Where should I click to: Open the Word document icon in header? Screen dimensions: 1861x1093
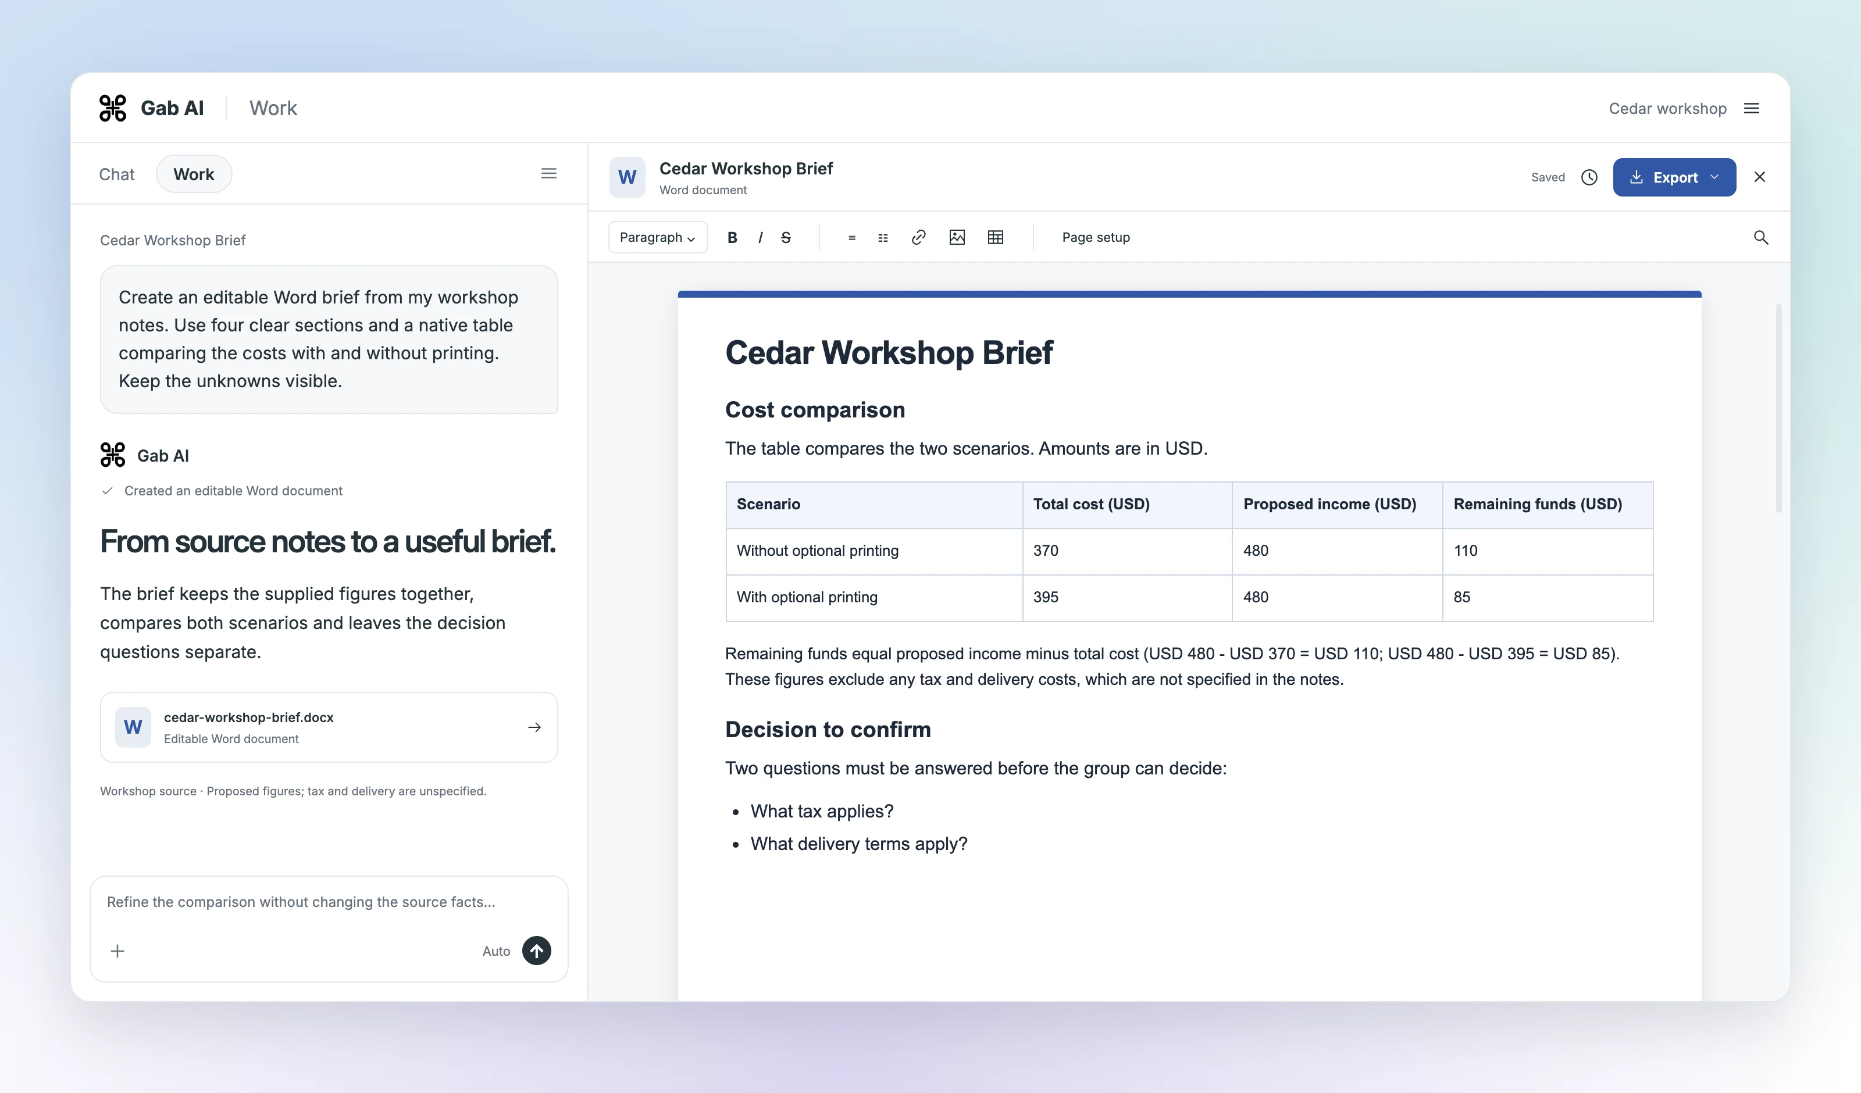[627, 177]
